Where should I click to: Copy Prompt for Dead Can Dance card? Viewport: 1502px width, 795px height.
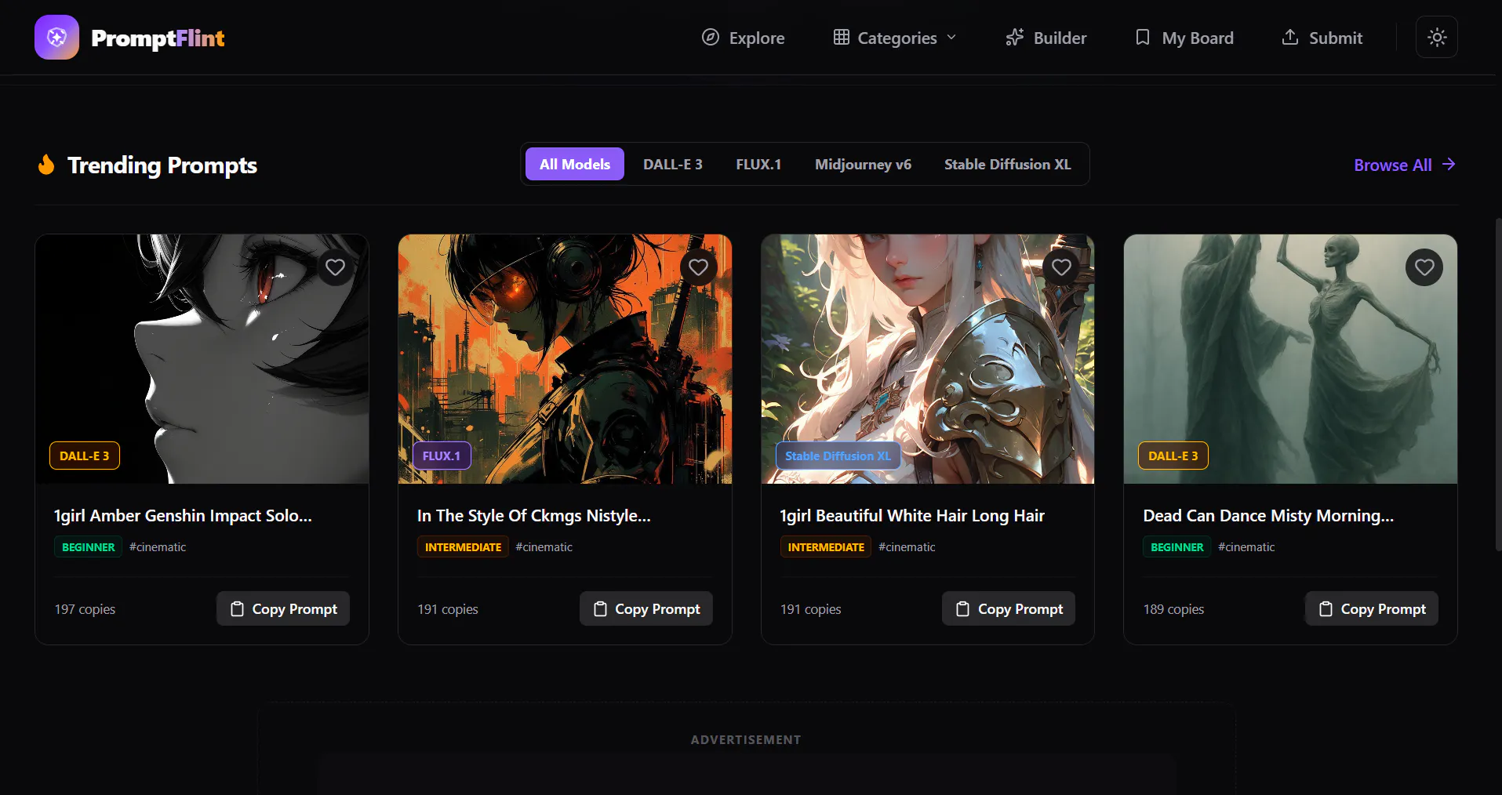(x=1372, y=608)
